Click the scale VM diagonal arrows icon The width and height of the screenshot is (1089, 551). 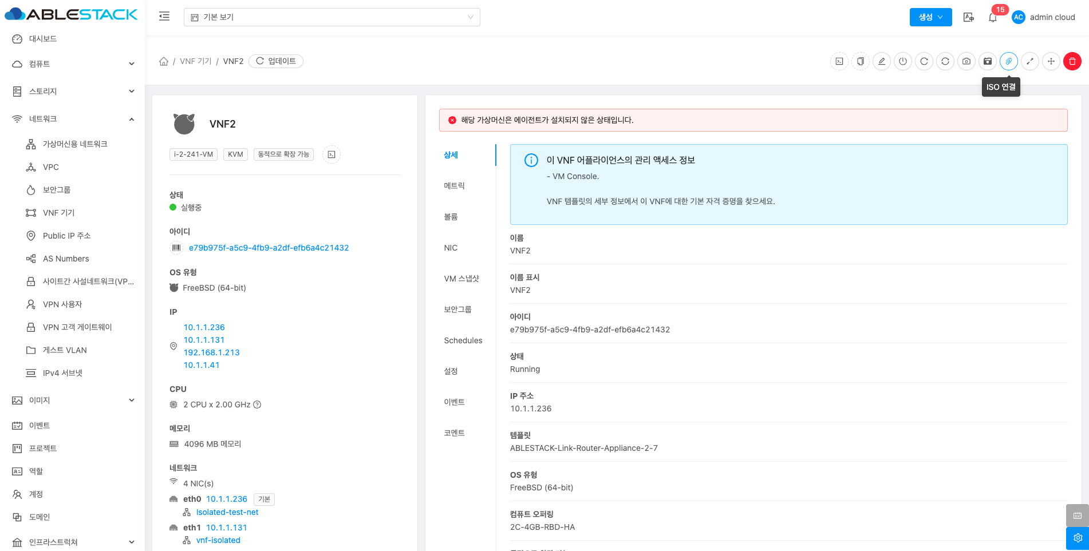tap(1029, 61)
